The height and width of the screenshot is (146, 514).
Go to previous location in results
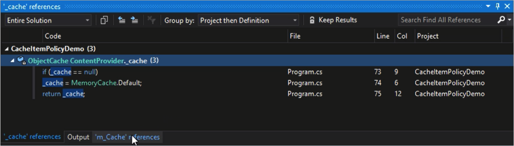click(x=122, y=20)
